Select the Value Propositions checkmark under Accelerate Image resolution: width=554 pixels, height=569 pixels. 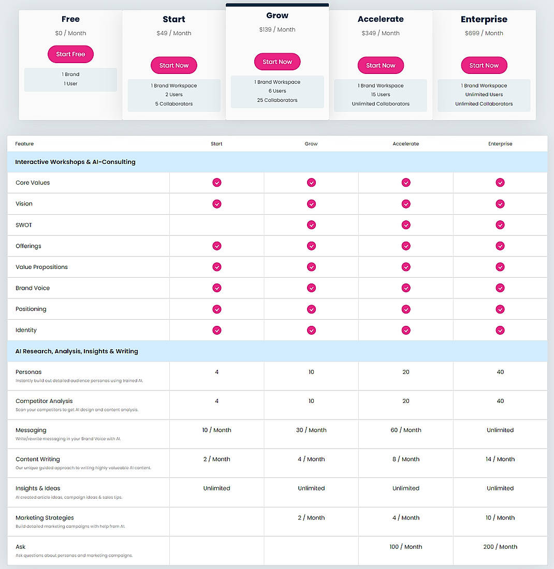point(406,267)
